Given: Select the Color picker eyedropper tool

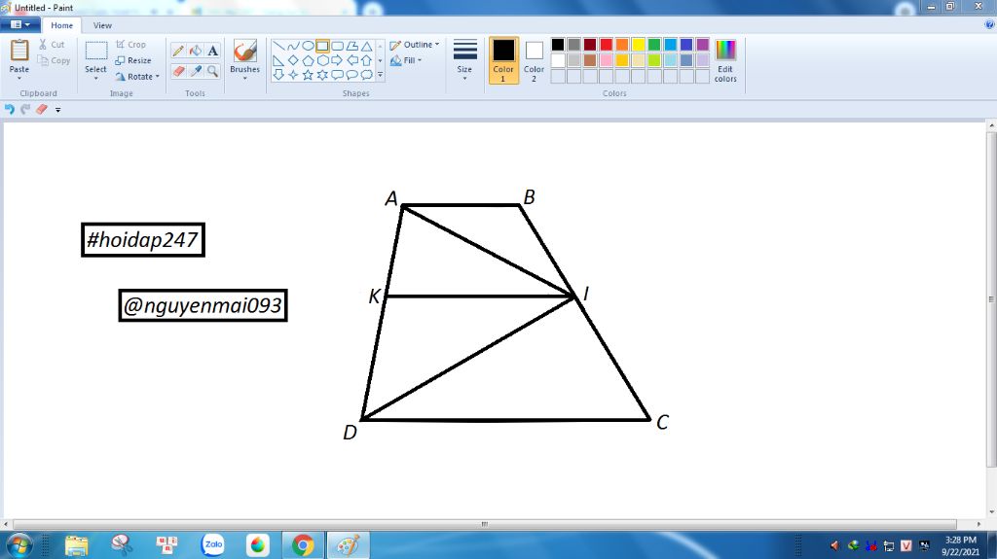Looking at the screenshot, I should pyautogui.click(x=196, y=71).
